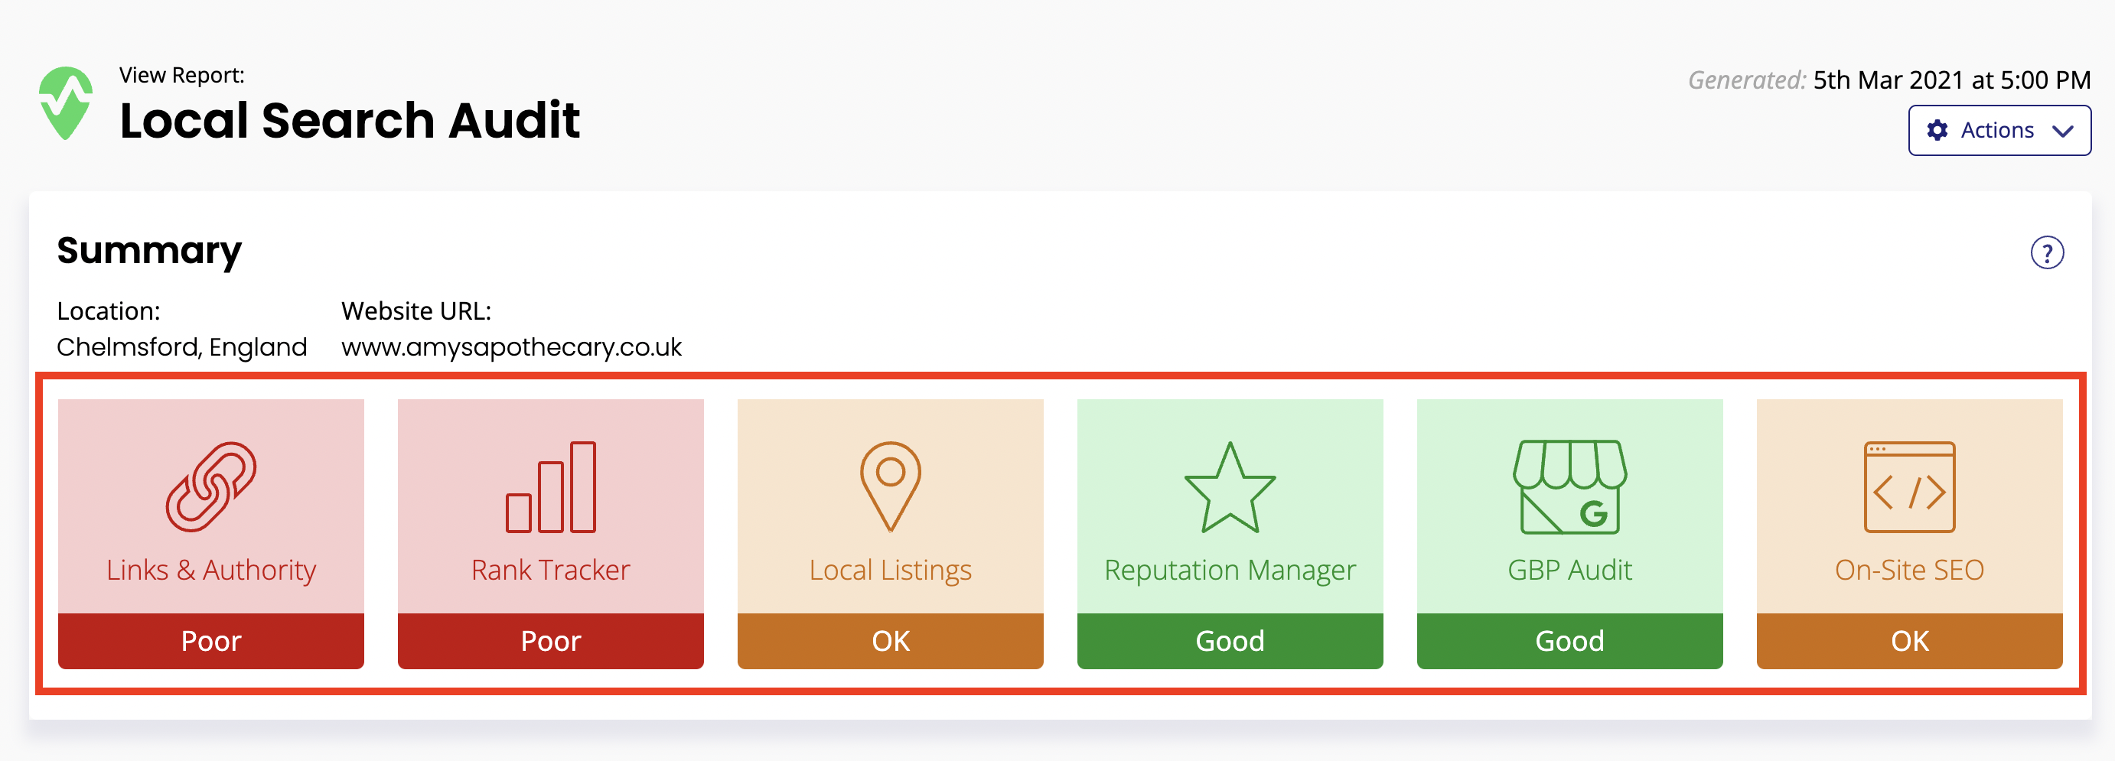Open the Actions dropdown menu
Image resolution: width=2115 pixels, height=761 pixels.
click(x=1999, y=130)
